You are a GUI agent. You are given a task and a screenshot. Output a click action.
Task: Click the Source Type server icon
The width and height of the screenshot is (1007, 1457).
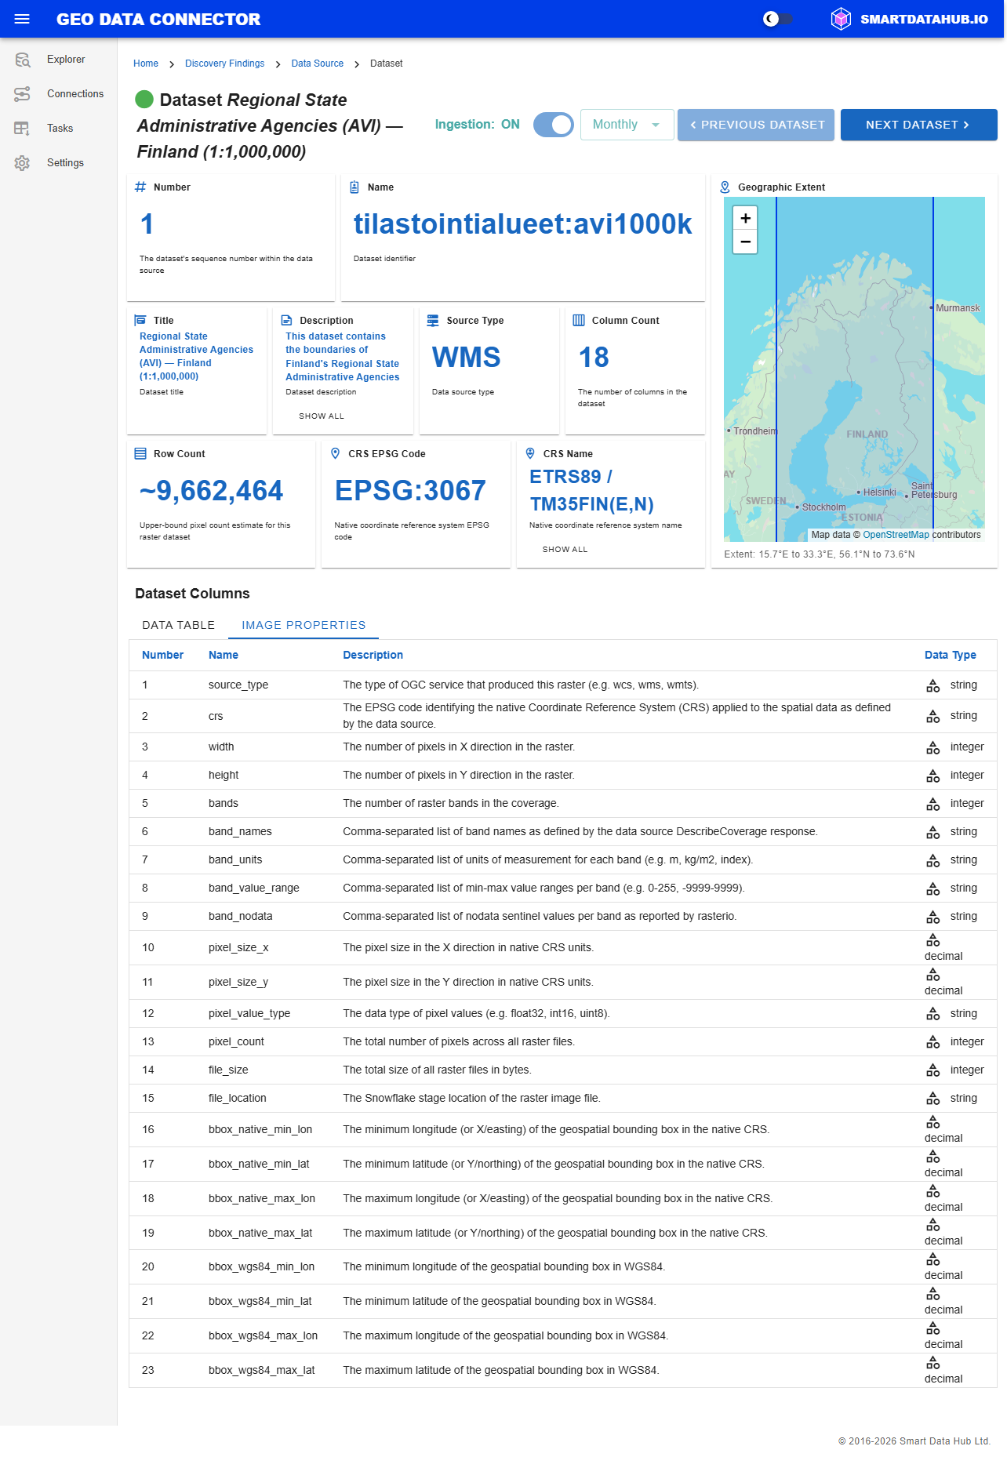(x=433, y=320)
